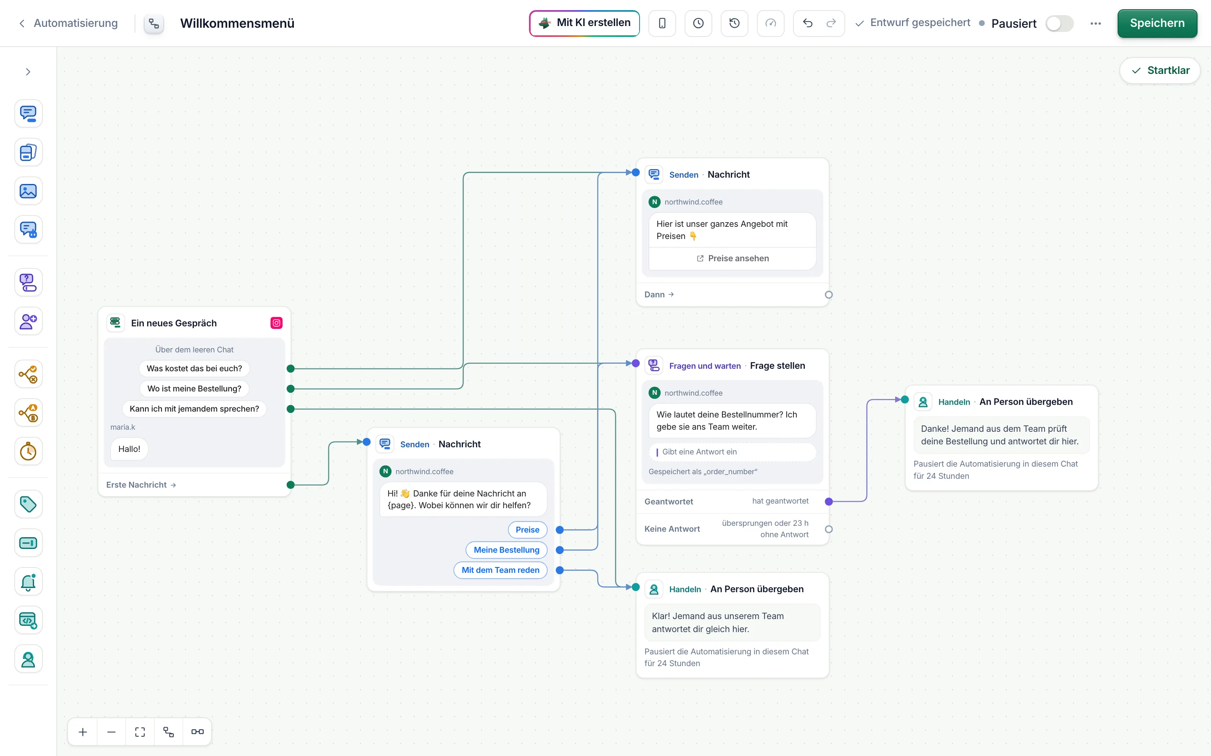Click the Preise quick reply button
This screenshot has height=756, width=1211.
[527, 530]
